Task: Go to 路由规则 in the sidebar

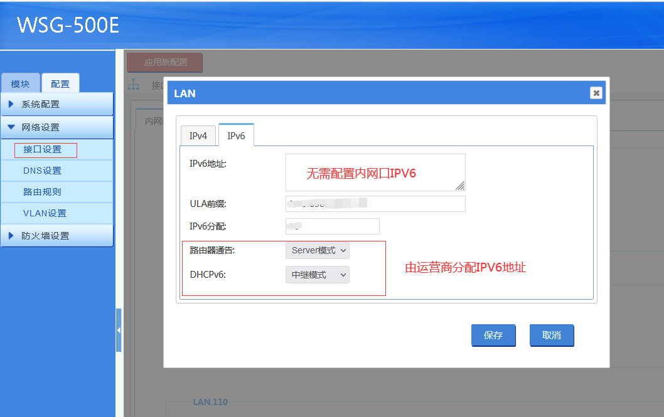Action: pyautogui.click(x=43, y=192)
